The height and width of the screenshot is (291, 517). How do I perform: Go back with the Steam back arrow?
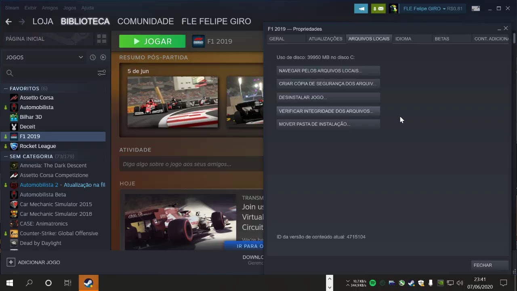click(8, 21)
